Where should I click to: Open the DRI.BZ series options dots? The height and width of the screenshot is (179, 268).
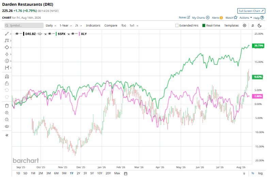click(x=21, y=33)
